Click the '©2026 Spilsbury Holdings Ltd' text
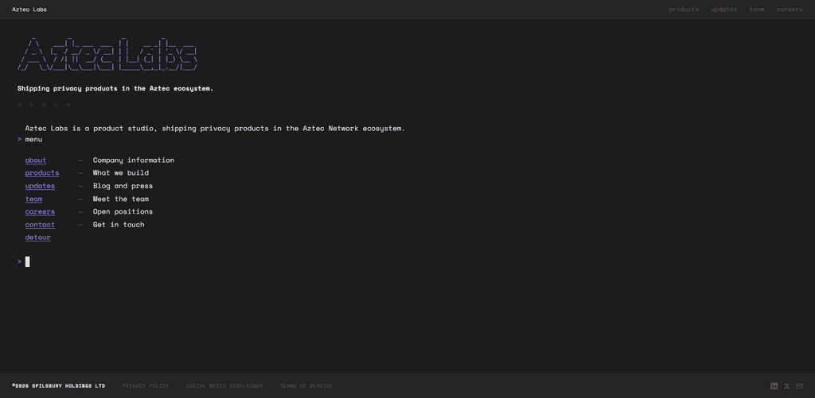Screen dimensions: 815x398 pyautogui.click(x=59, y=385)
